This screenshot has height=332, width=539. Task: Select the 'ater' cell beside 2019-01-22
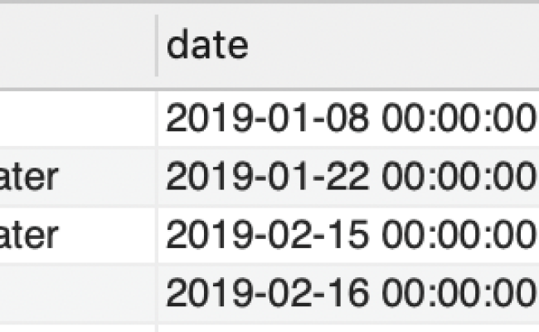[77, 177]
